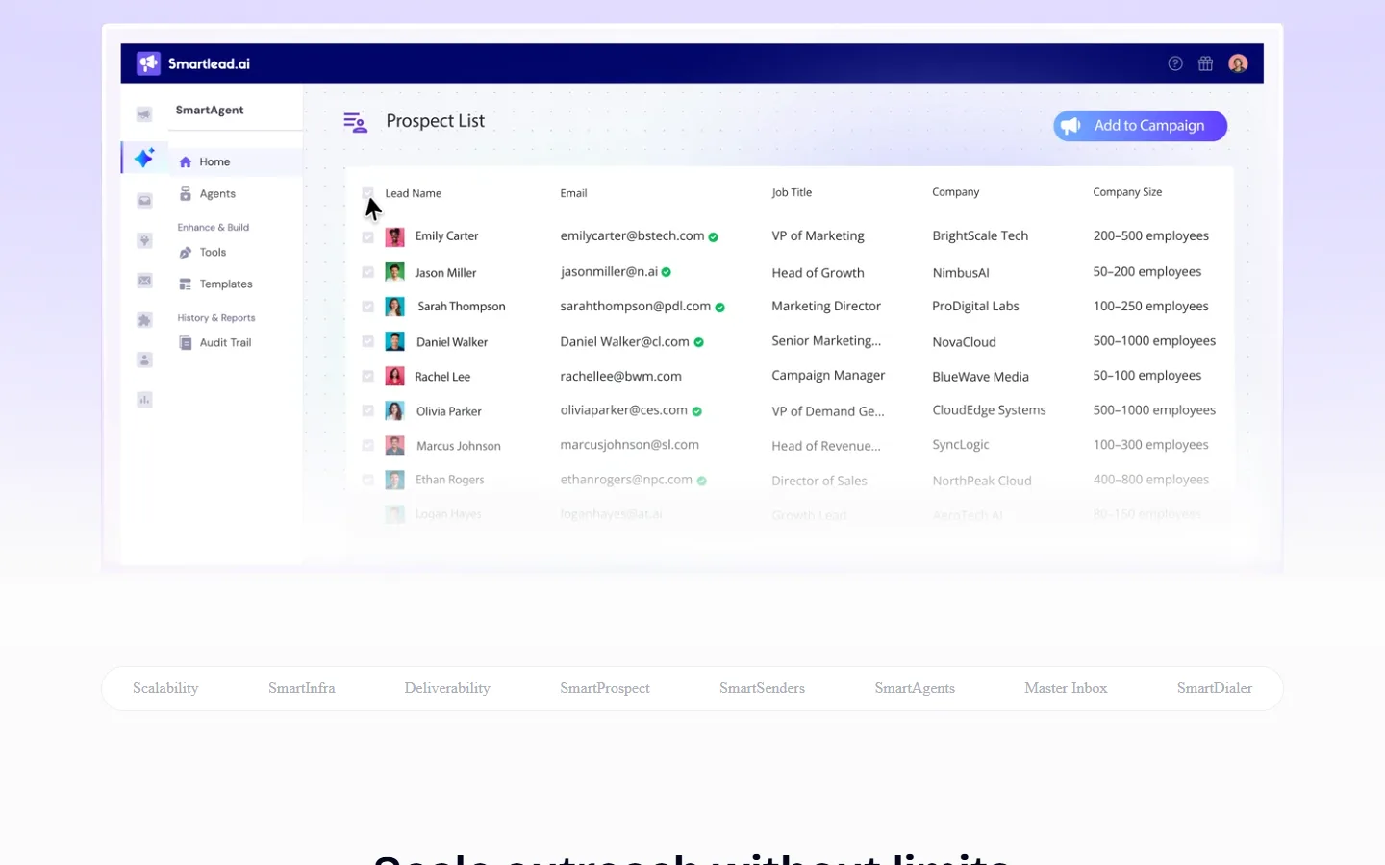Click the prospect list icon beside title
Image resolution: width=1385 pixels, height=865 pixels.
click(355, 122)
